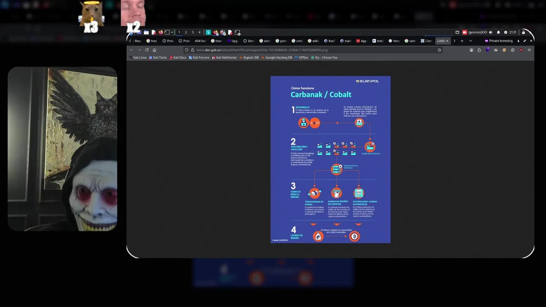Switch to the 'trad' Google tab
546x307 pixels.
pos(151,41)
